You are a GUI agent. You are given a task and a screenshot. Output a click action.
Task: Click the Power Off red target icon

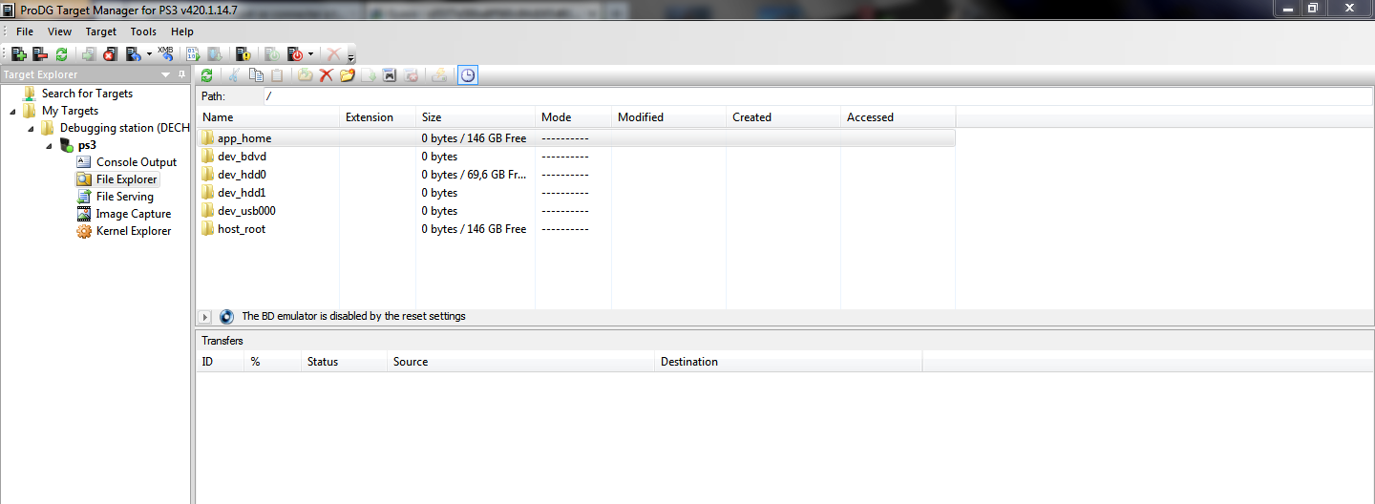click(295, 54)
